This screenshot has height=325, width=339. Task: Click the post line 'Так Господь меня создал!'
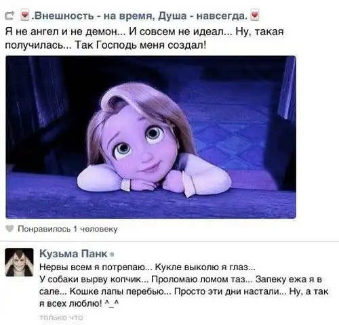coord(140,45)
